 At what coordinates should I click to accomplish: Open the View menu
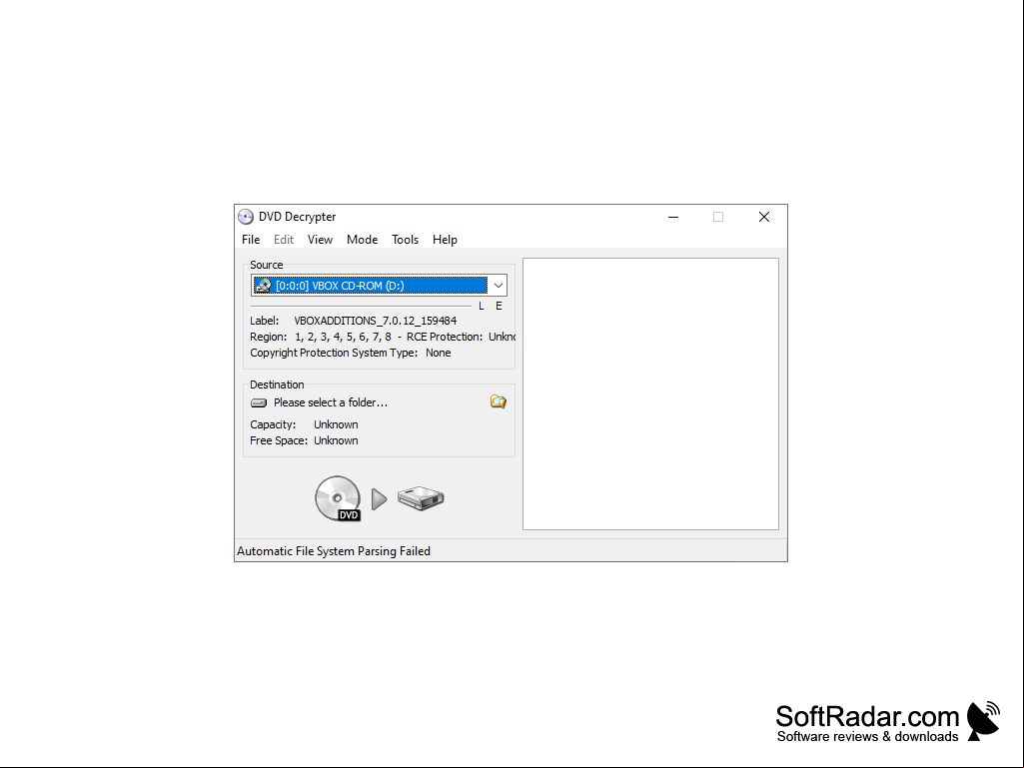pos(320,240)
